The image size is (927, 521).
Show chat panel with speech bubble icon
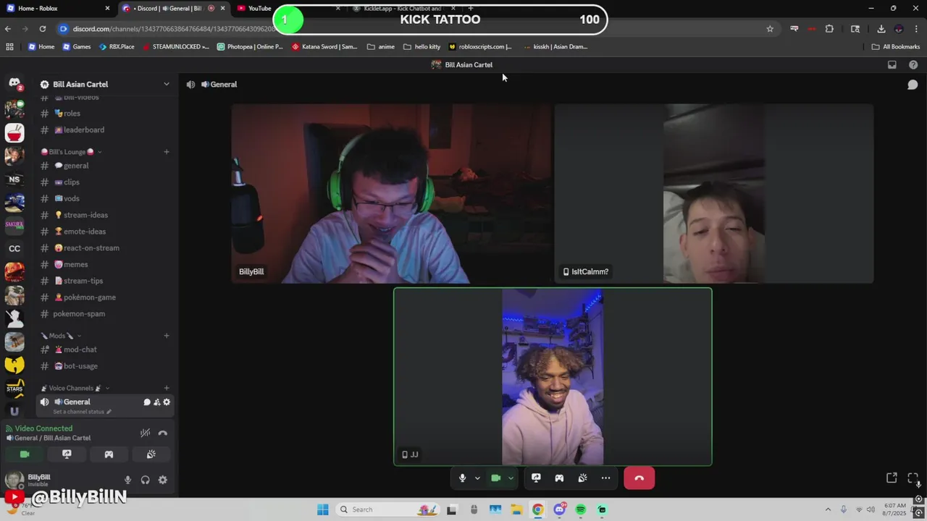point(913,85)
